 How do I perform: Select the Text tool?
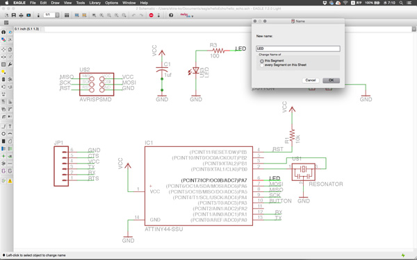pos(10,126)
